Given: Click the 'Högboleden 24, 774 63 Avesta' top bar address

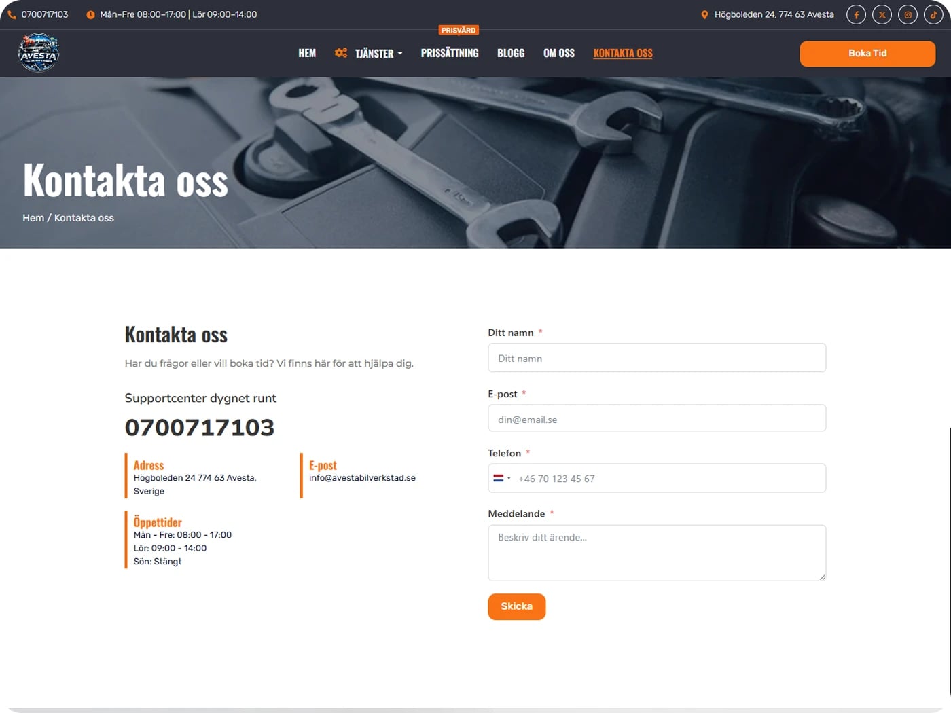Looking at the screenshot, I should click(x=774, y=14).
